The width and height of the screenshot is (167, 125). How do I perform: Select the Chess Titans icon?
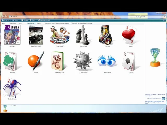coord(83,35)
